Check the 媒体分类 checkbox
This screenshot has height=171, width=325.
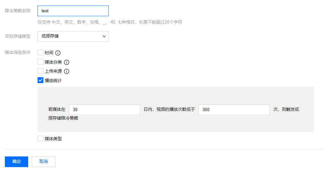[x=40, y=62]
